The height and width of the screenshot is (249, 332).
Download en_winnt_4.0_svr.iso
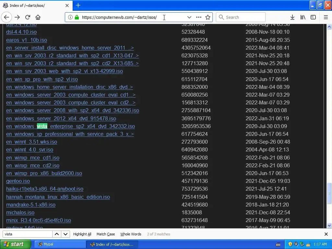(x=30, y=150)
